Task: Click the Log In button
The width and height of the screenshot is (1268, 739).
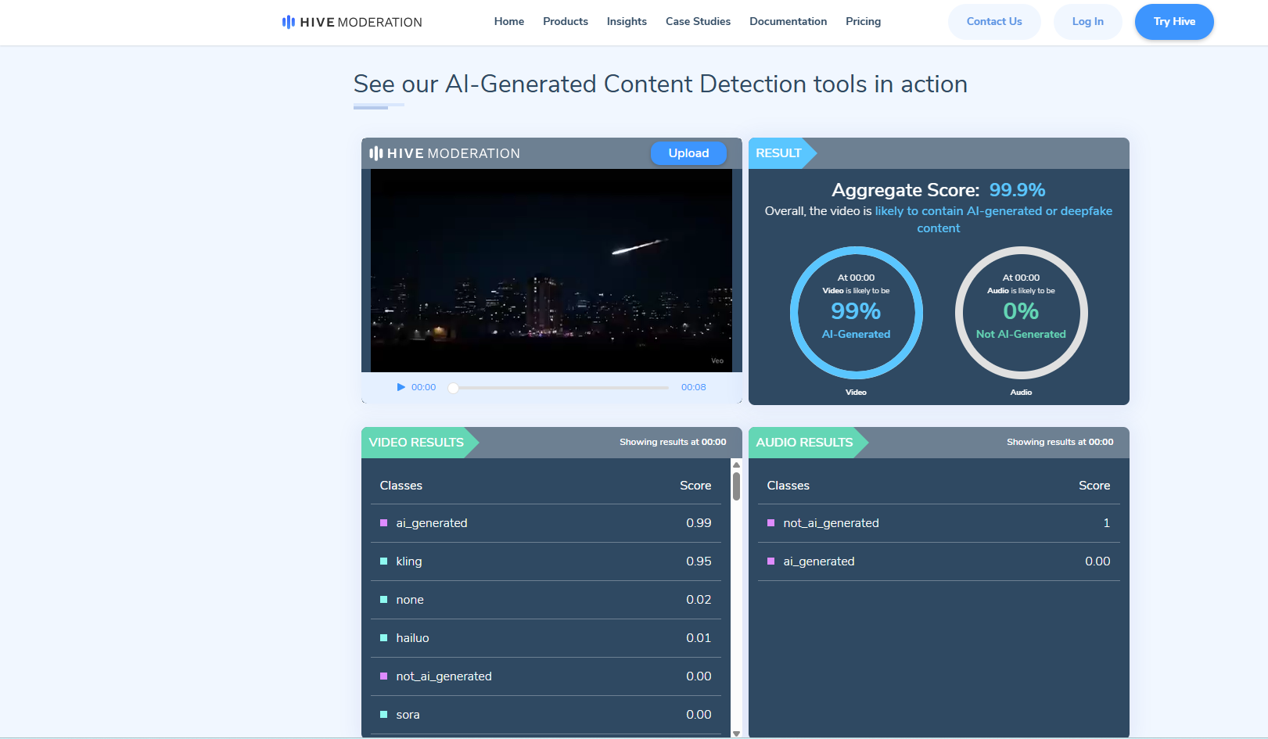Action: click(x=1087, y=22)
